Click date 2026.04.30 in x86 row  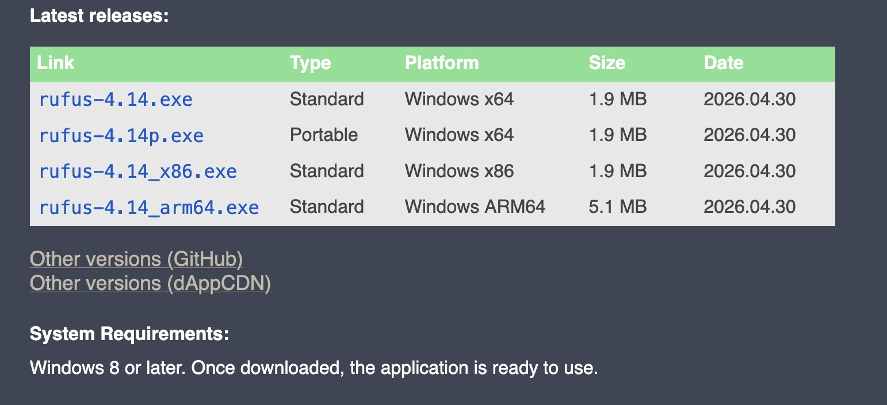pyautogui.click(x=750, y=171)
